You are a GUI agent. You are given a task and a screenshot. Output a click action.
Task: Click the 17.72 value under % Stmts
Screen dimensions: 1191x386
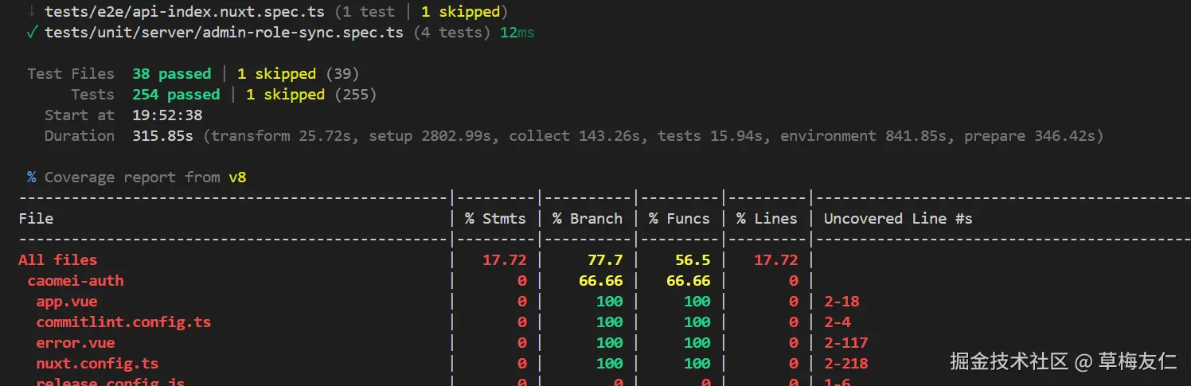pyautogui.click(x=505, y=260)
